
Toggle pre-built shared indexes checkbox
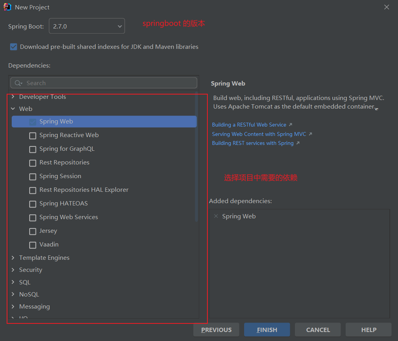14,47
